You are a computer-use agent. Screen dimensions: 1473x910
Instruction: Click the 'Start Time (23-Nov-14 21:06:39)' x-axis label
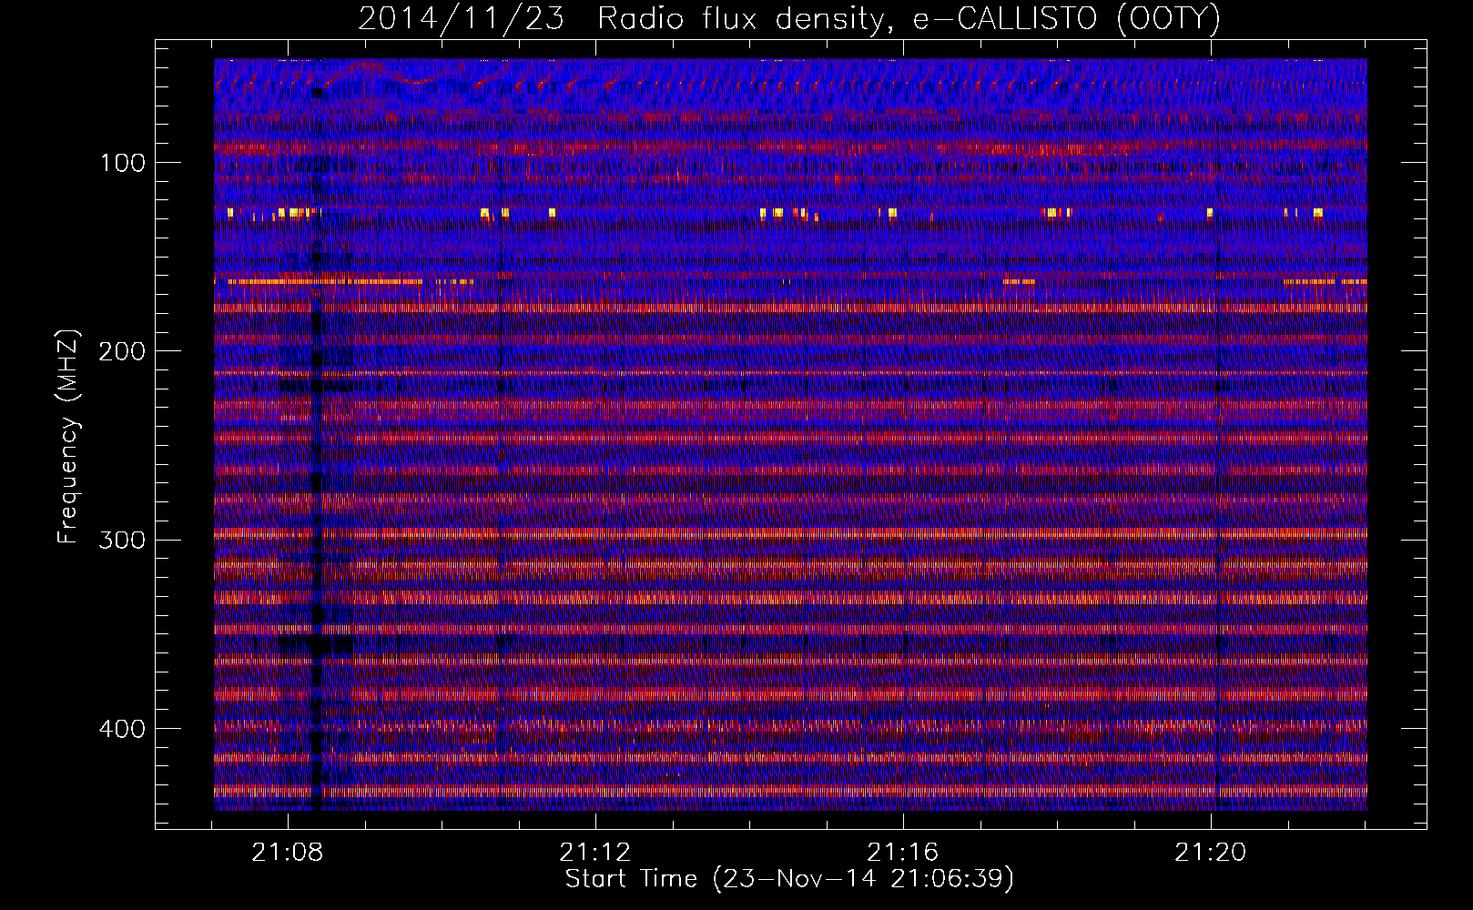pos(789,879)
